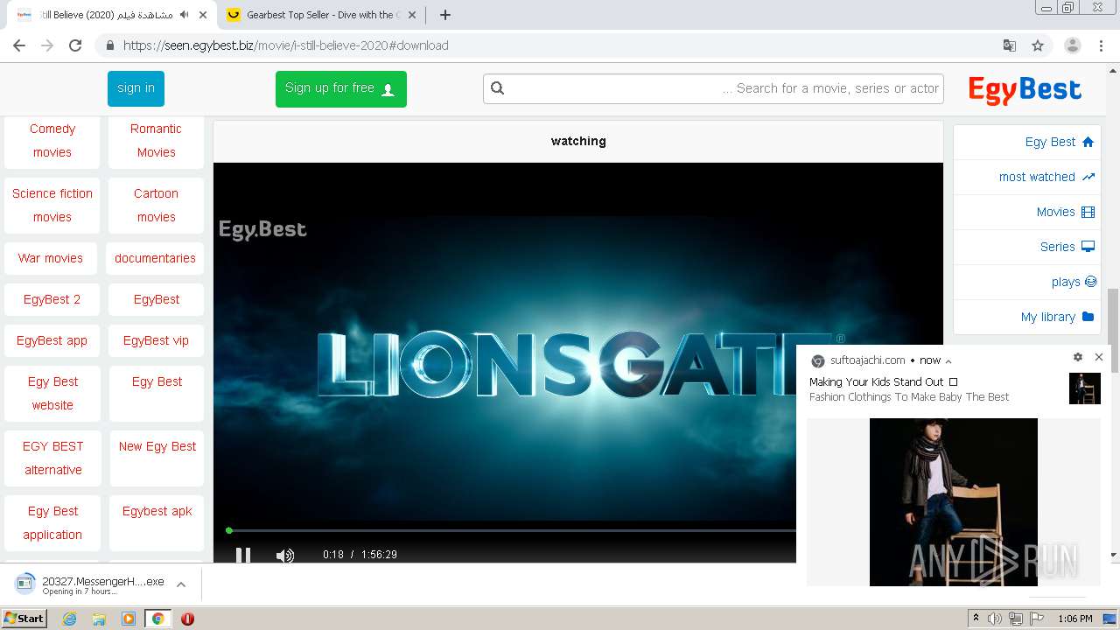
Task: Bookmark this page with star
Action: [1038, 45]
